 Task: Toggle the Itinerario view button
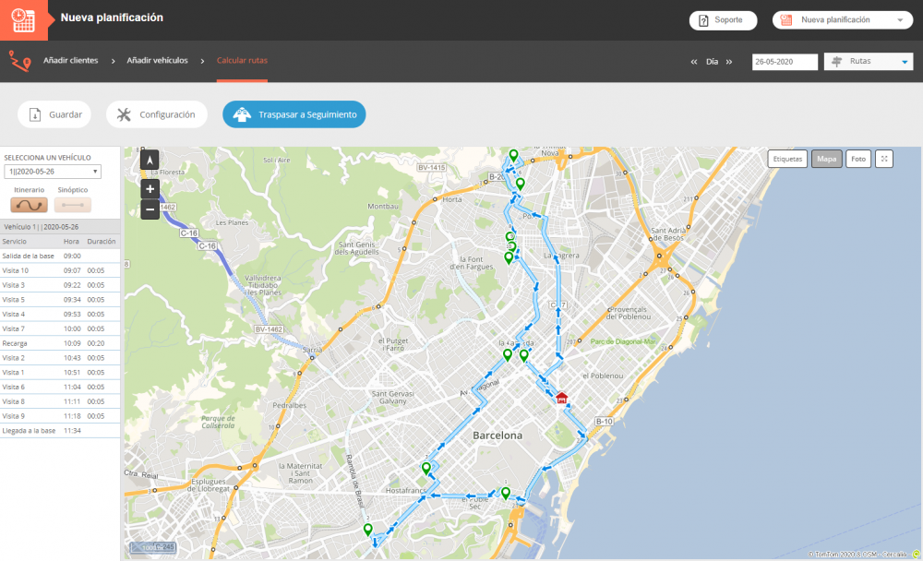coord(29,205)
